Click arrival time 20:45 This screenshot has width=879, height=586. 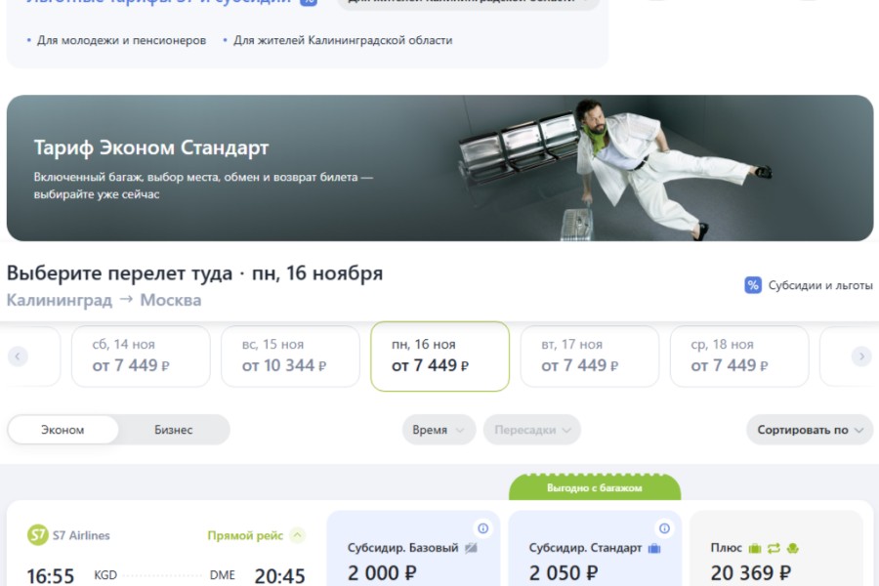coord(279,576)
